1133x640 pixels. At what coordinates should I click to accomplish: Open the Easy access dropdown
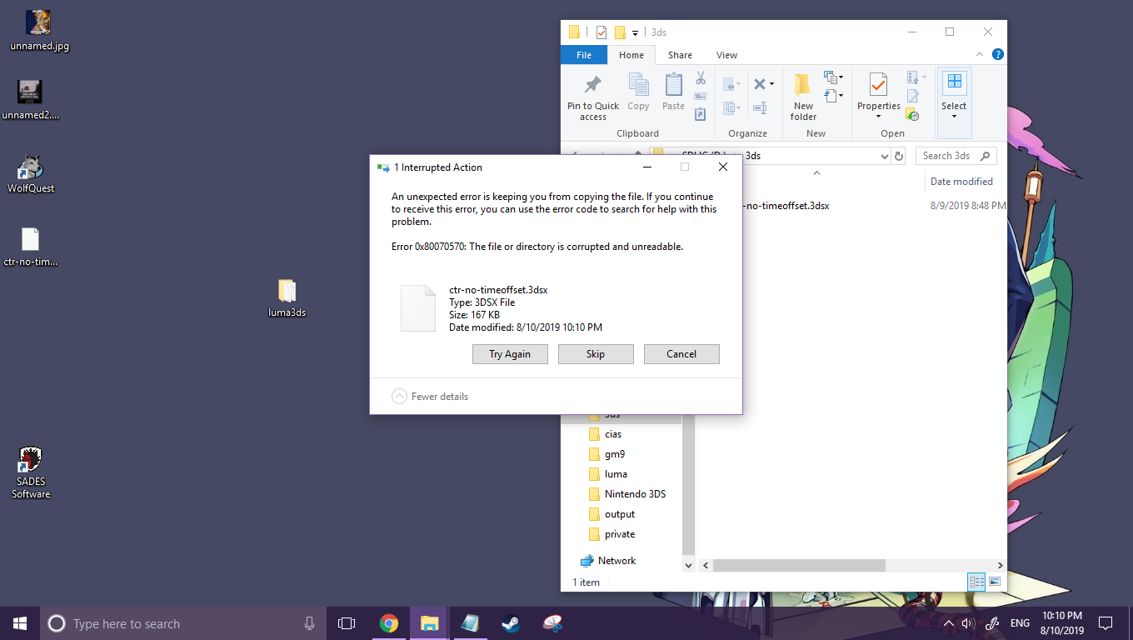coord(841,96)
